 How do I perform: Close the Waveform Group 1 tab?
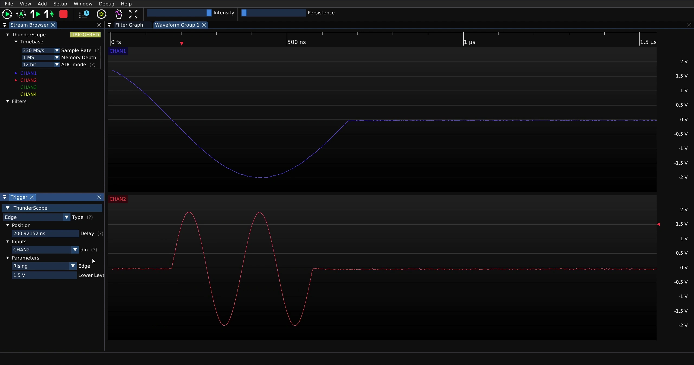204,25
